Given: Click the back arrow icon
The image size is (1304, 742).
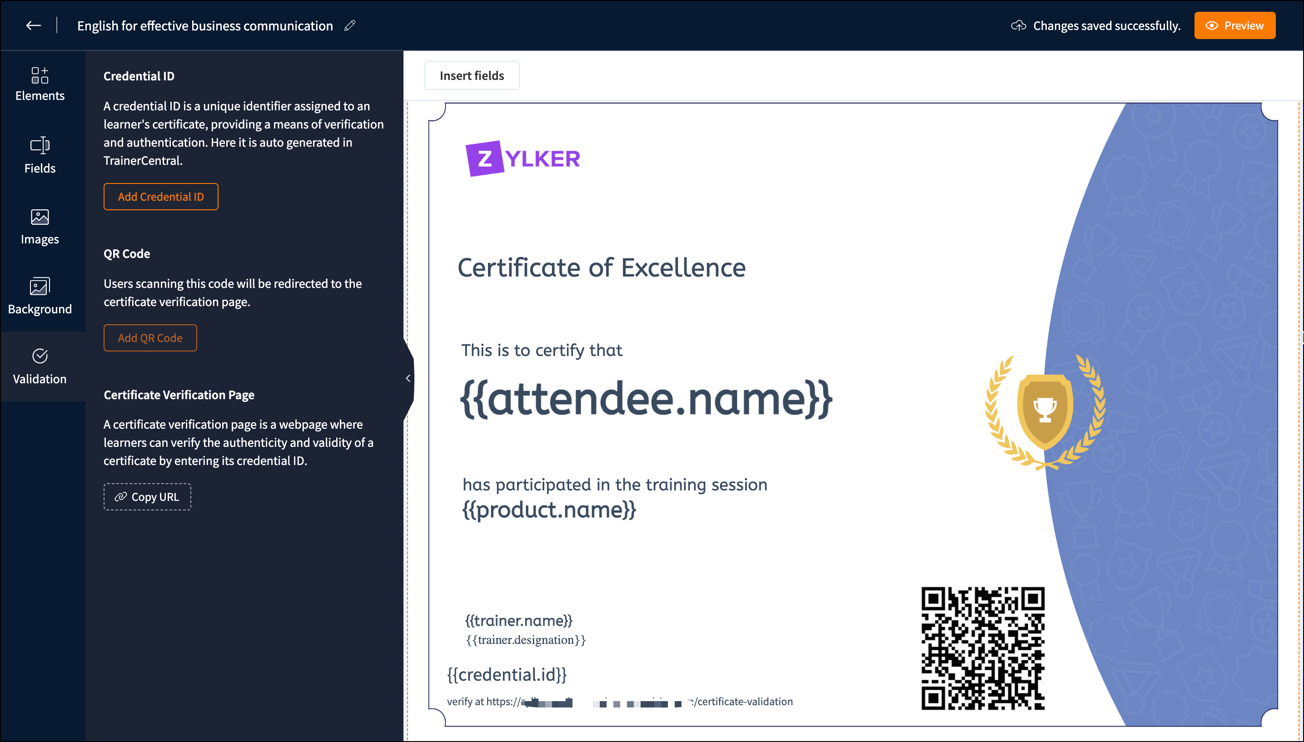Looking at the screenshot, I should click(34, 25).
